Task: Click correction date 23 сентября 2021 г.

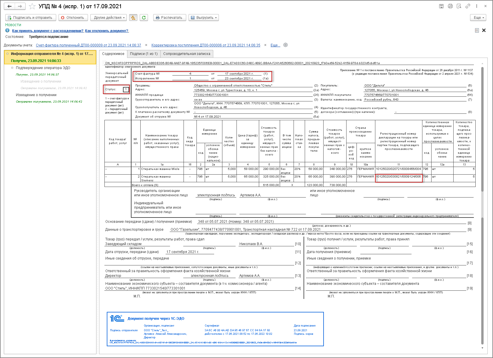Action: pos(239,78)
